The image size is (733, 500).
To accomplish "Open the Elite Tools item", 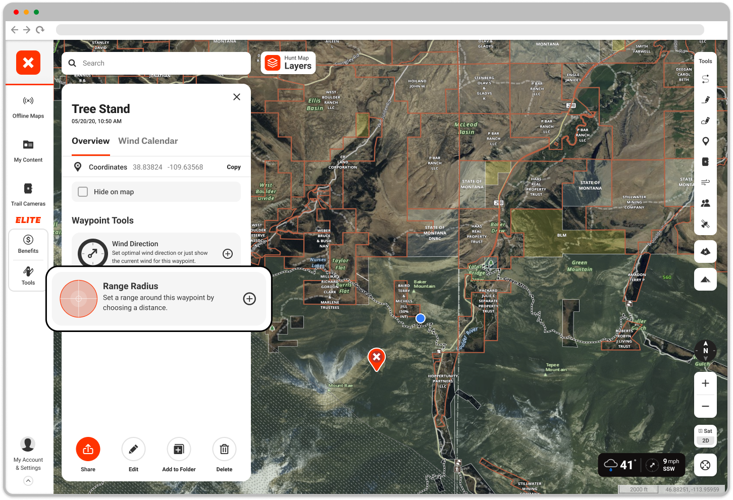I will tap(28, 276).
